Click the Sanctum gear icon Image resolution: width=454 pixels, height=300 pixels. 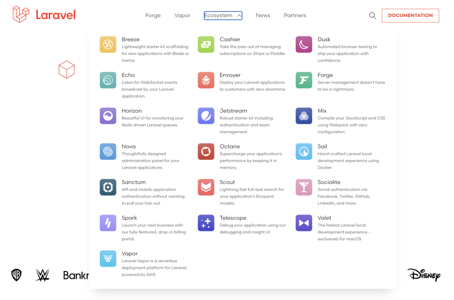tap(108, 187)
